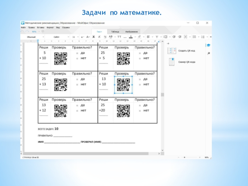Expand the bulleted list dropdown arrow

[199, 37]
